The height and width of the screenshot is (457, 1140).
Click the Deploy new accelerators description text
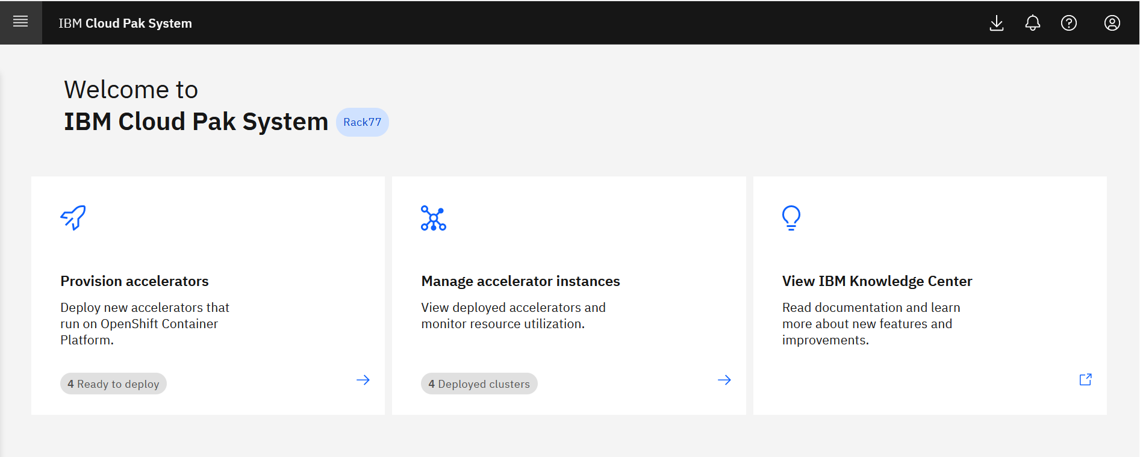[145, 324]
